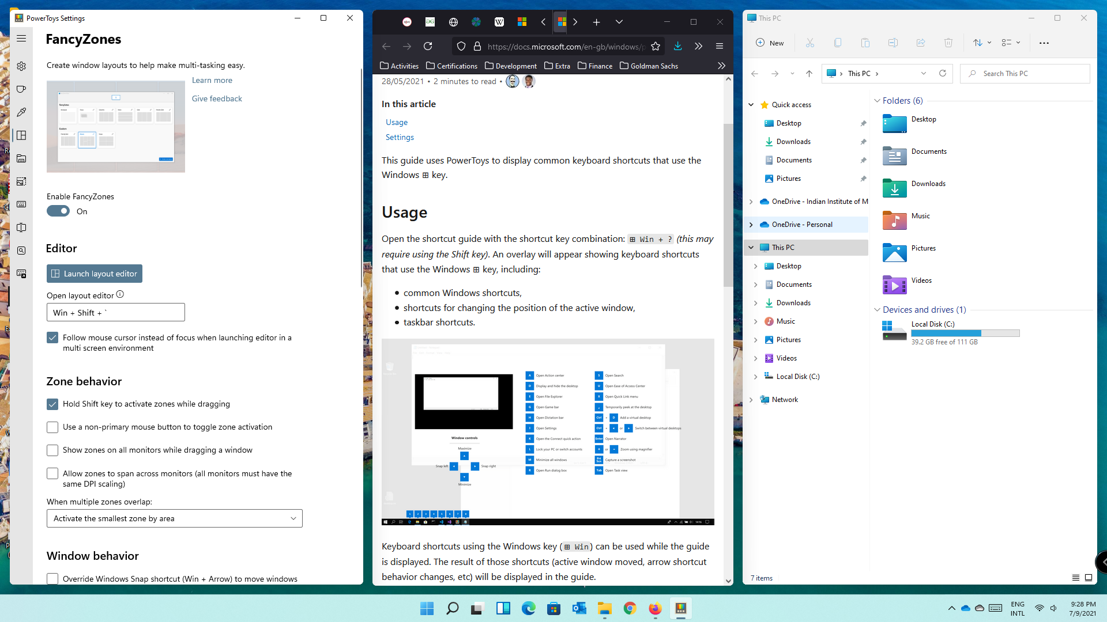Screen dimensions: 1107x622
Task: Enable Show zones on all monitors
Action: coord(52,450)
